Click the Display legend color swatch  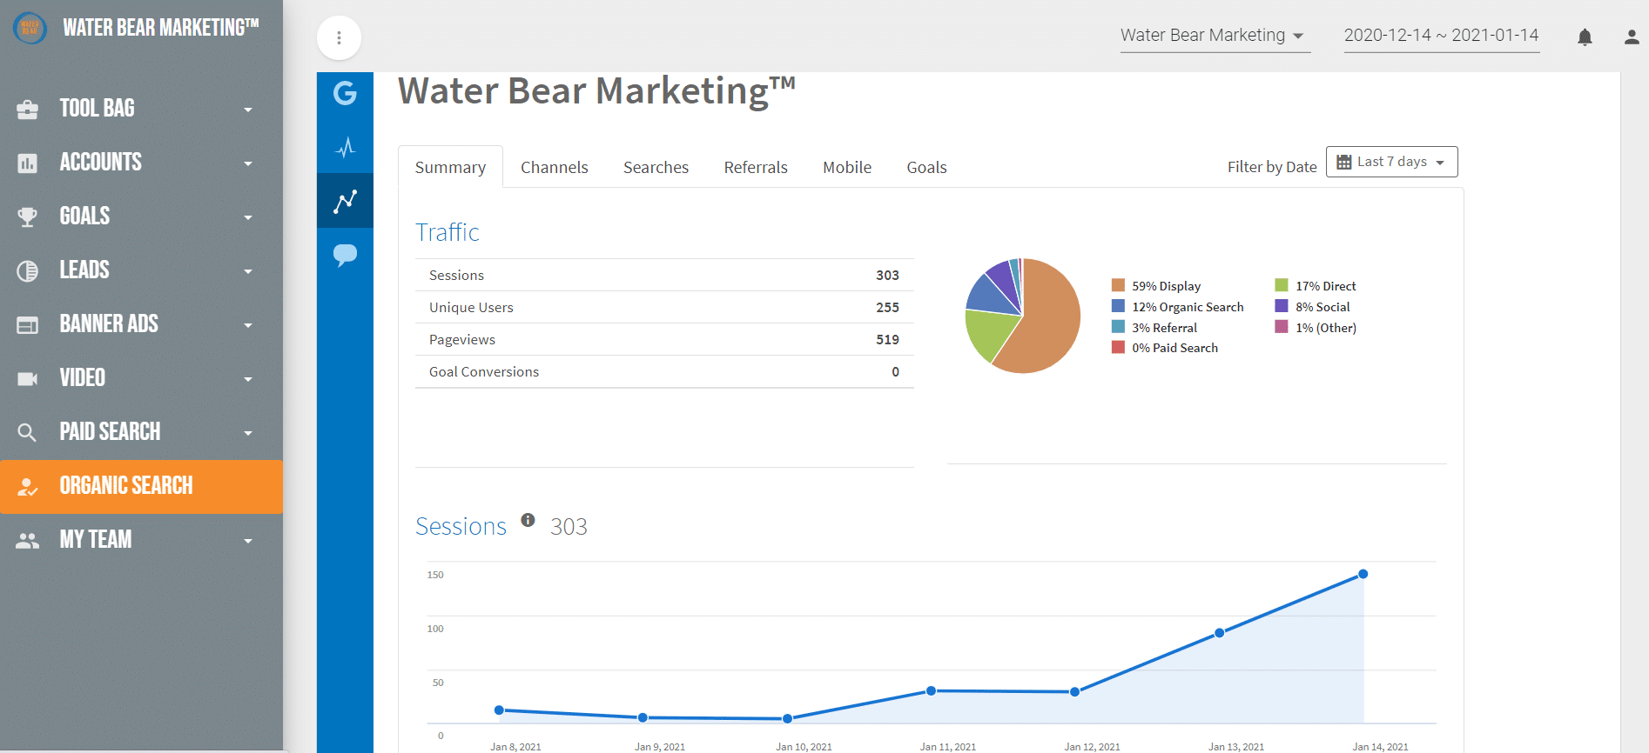click(1118, 285)
